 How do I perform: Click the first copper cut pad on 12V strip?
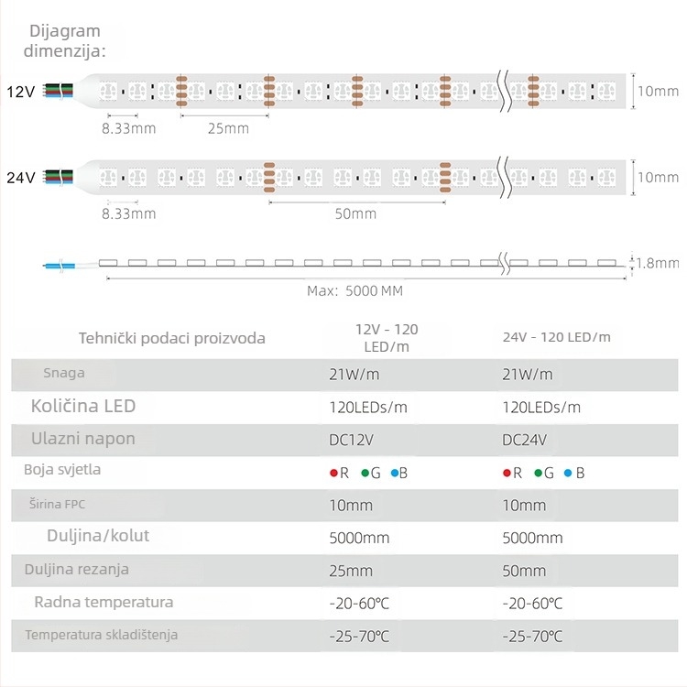(181, 91)
